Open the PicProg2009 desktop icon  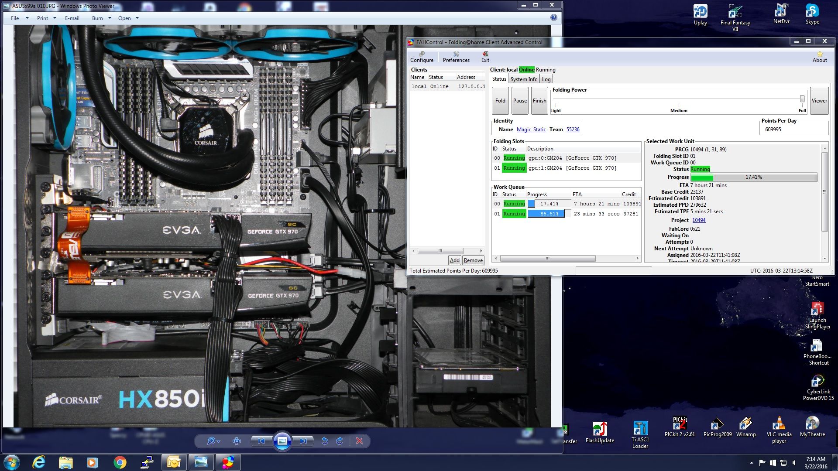point(718,427)
